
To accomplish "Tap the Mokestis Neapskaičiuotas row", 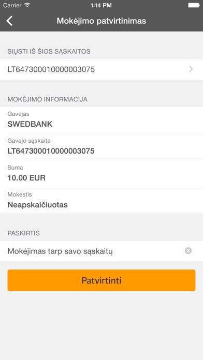I will (x=102, y=201).
